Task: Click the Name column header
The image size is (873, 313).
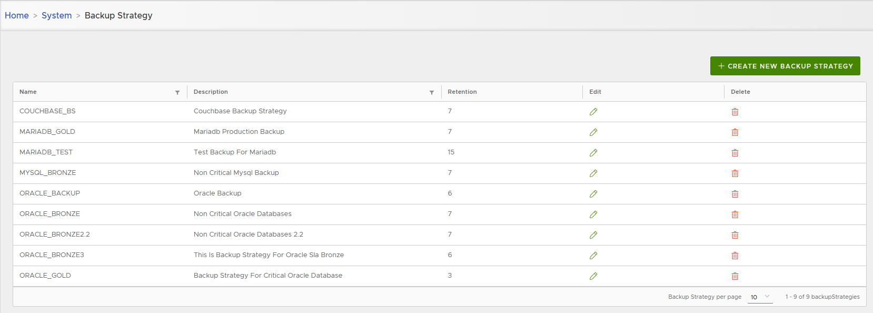Action: pyautogui.click(x=28, y=92)
